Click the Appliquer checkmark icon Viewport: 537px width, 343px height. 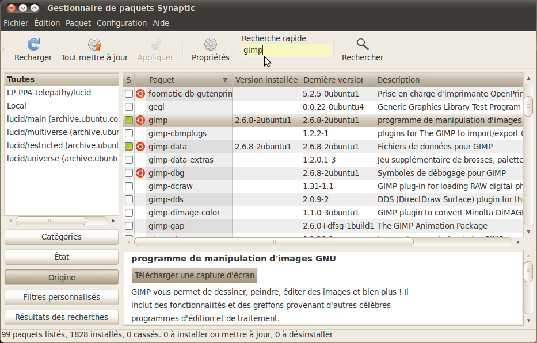155,44
